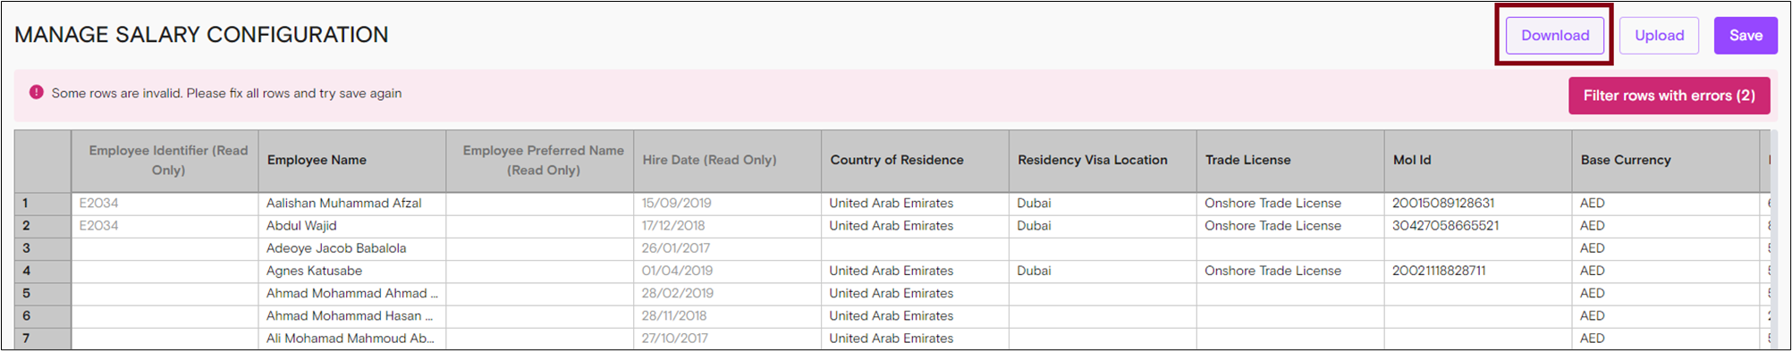
Task: Open the Upload option
Action: tap(1659, 36)
